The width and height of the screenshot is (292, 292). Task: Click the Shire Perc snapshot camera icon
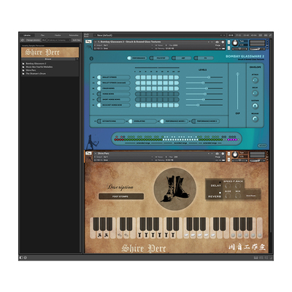(x=217, y=154)
